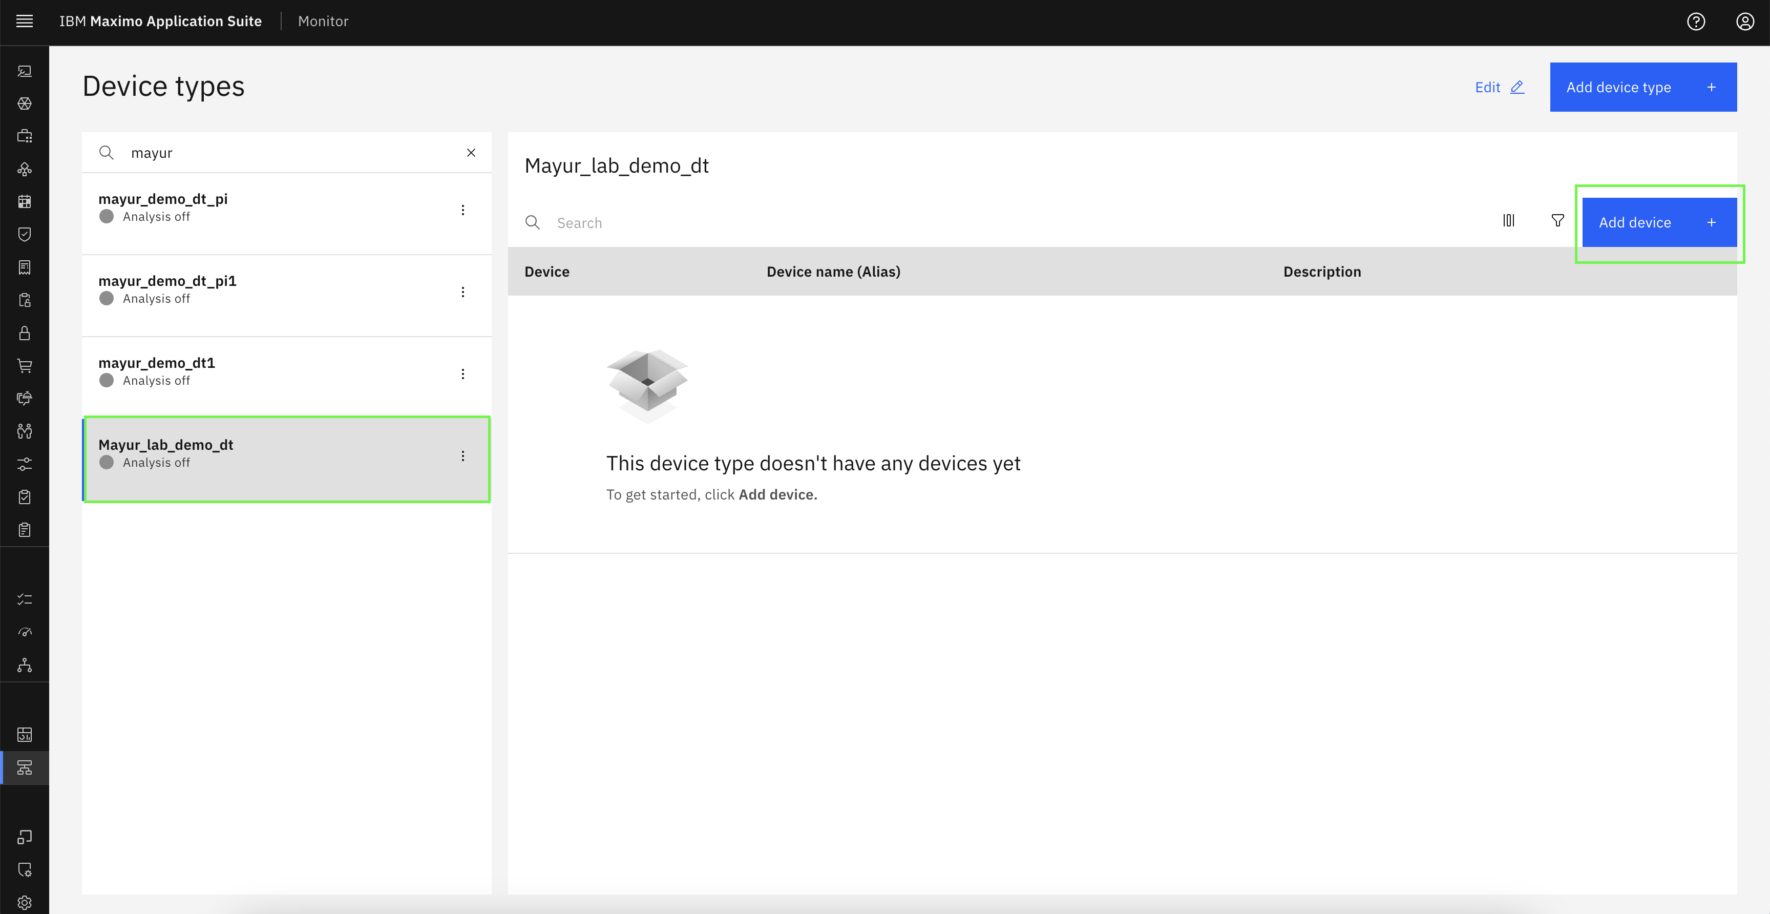Click the gear settings icon in sidebar
Screen dimensions: 1770x914
pyautogui.click(x=25, y=902)
